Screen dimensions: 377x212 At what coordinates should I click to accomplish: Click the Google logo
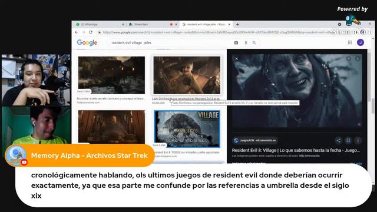click(87, 42)
